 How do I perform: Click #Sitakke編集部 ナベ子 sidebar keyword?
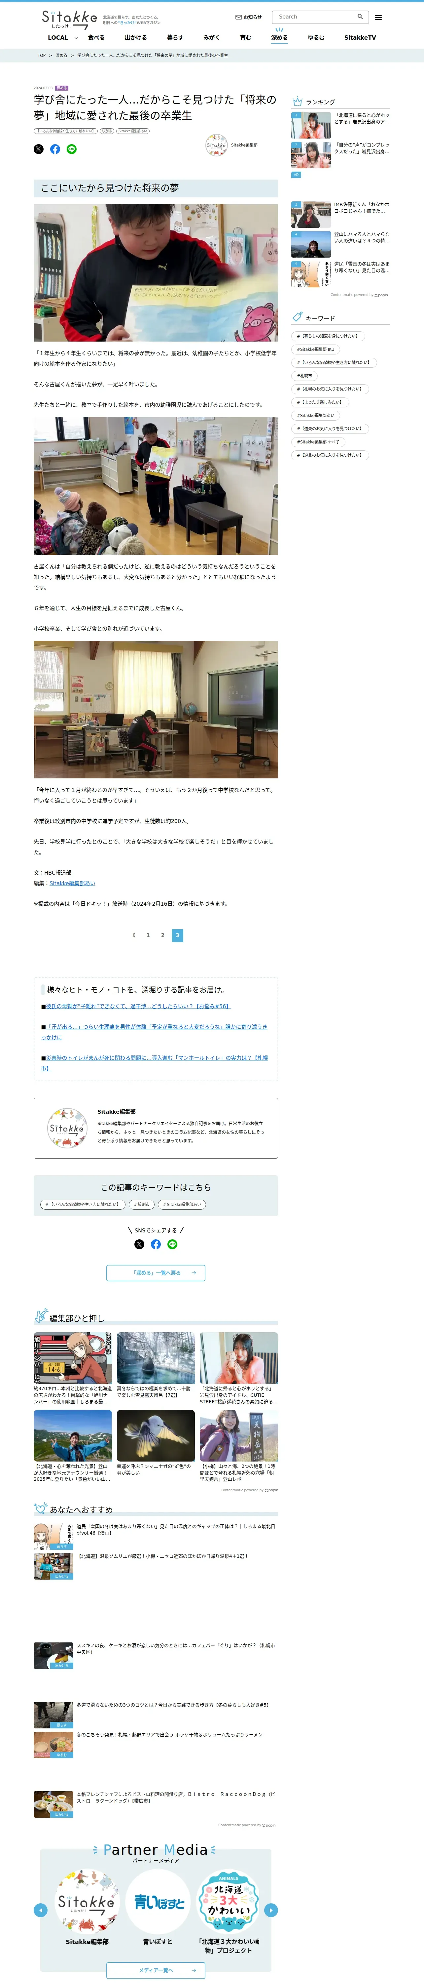[x=319, y=442]
